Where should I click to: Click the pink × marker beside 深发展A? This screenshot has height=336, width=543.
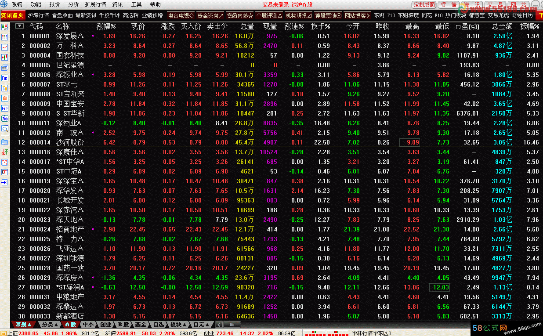[93, 36]
